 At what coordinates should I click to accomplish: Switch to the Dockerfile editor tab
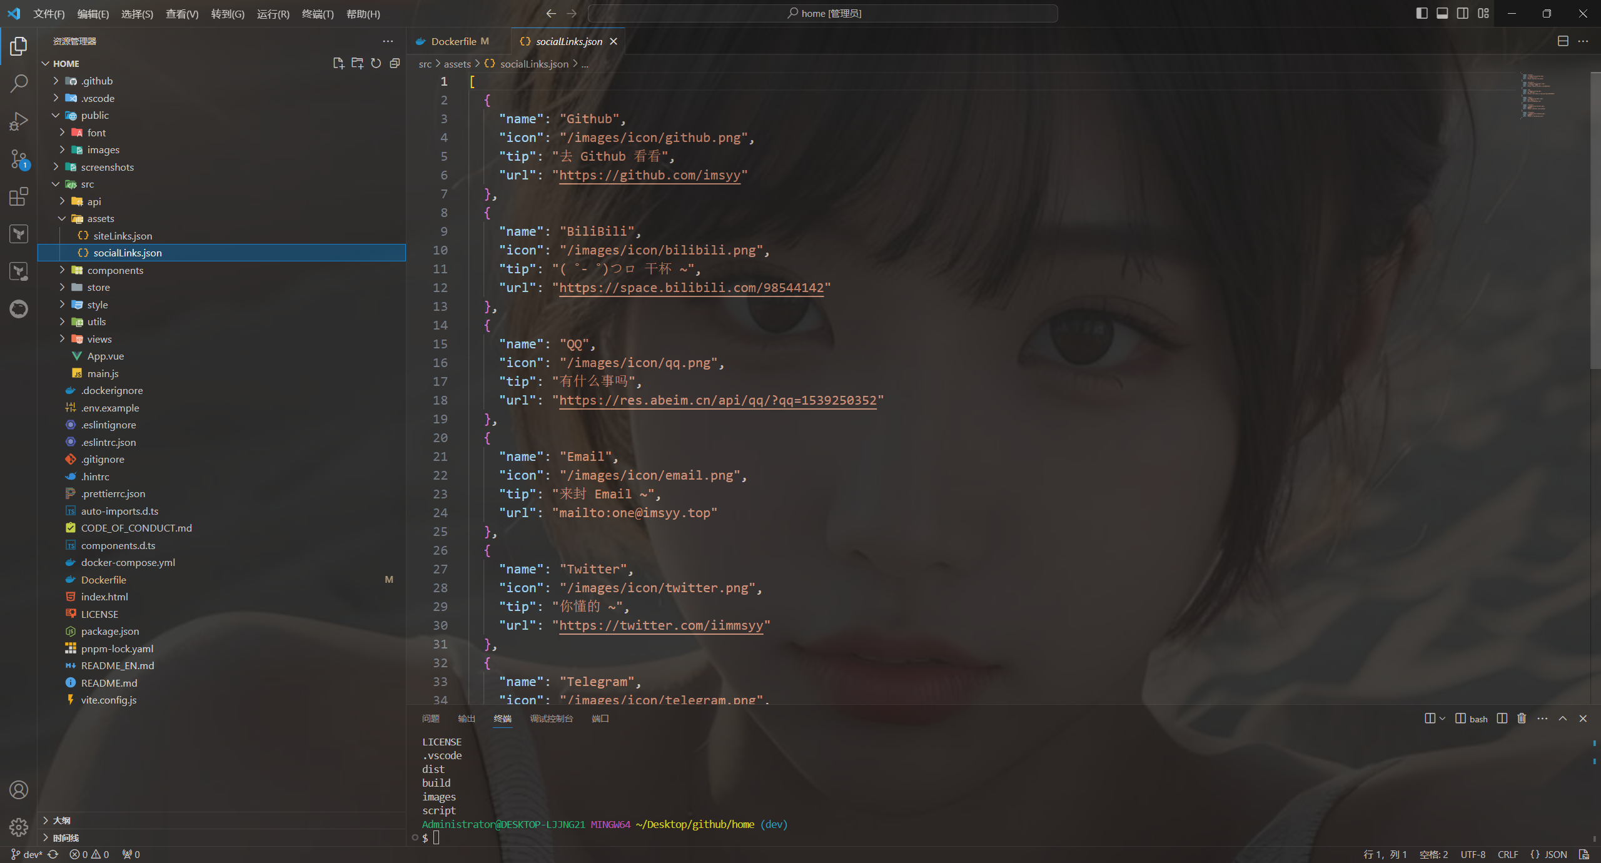click(x=459, y=41)
